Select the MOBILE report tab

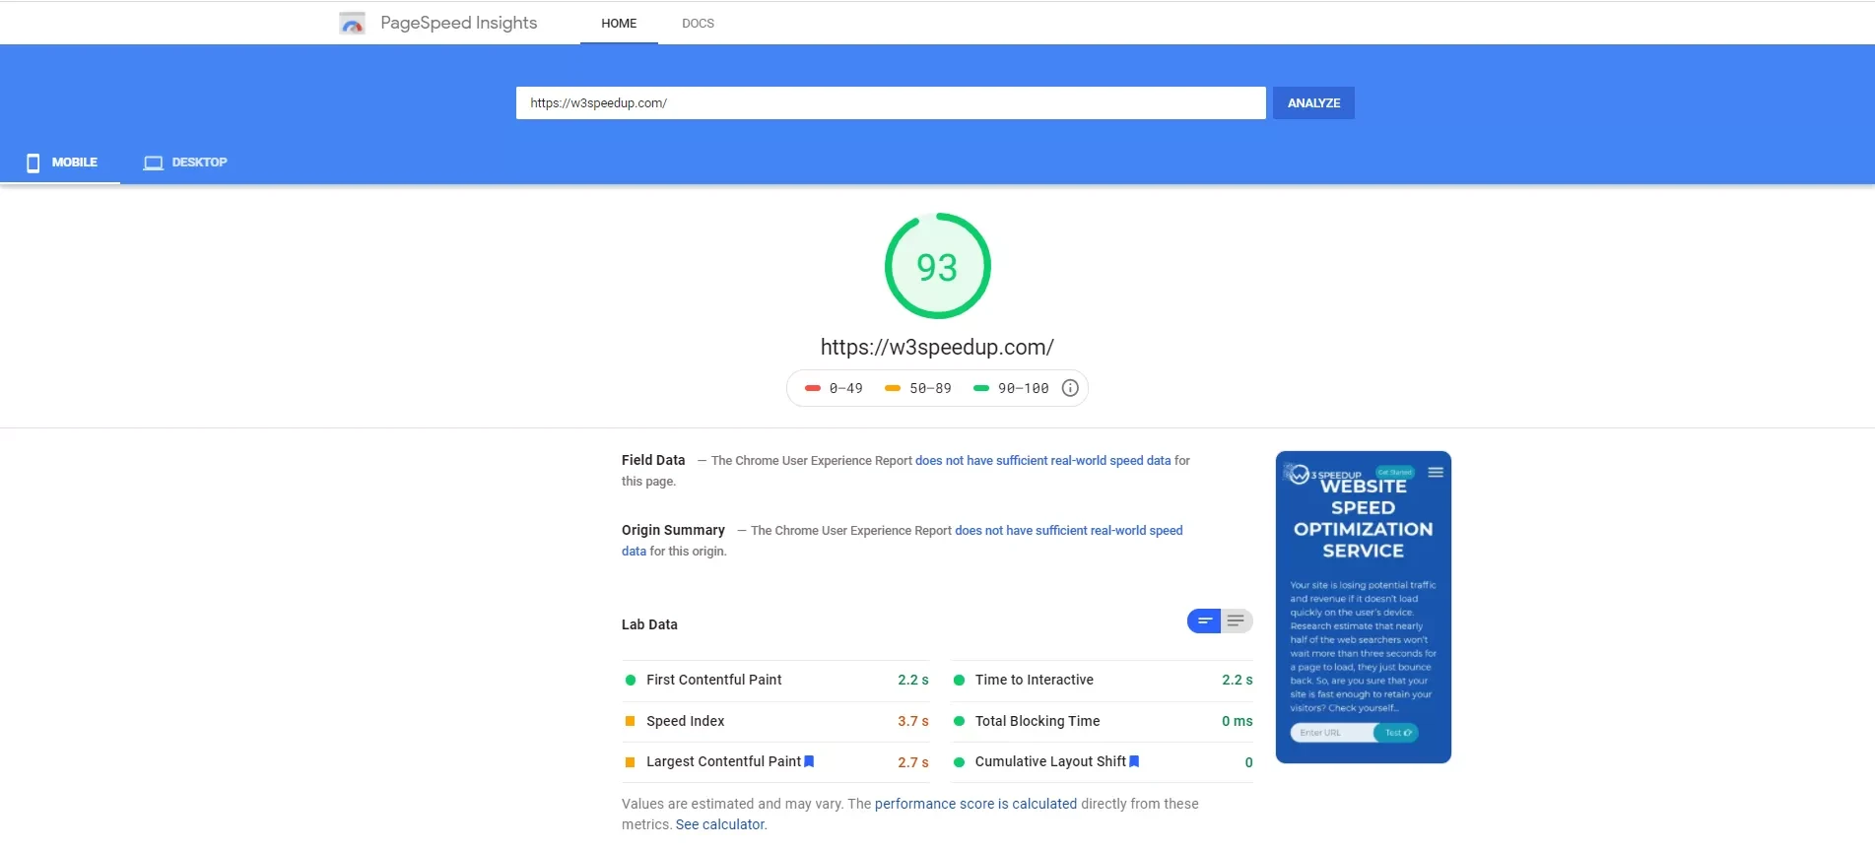click(x=61, y=163)
